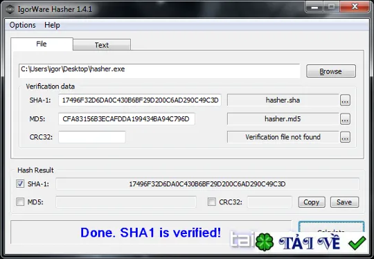Click the Calculate button
Image resolution: width=374 pixels, height=259 pixels.
coord(331,227)
